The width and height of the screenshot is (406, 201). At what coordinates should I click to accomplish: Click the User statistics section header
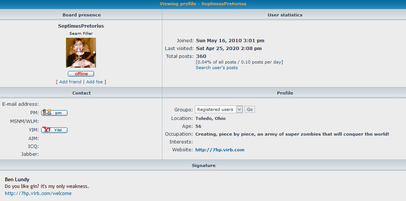pyautogui.click(x=285, y=15)
